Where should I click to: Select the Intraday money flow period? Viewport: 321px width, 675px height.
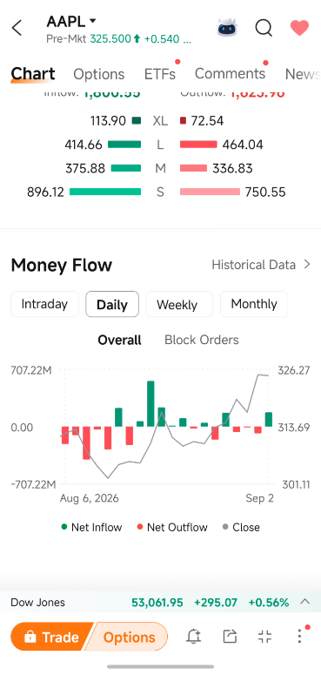tap(44, 304)
